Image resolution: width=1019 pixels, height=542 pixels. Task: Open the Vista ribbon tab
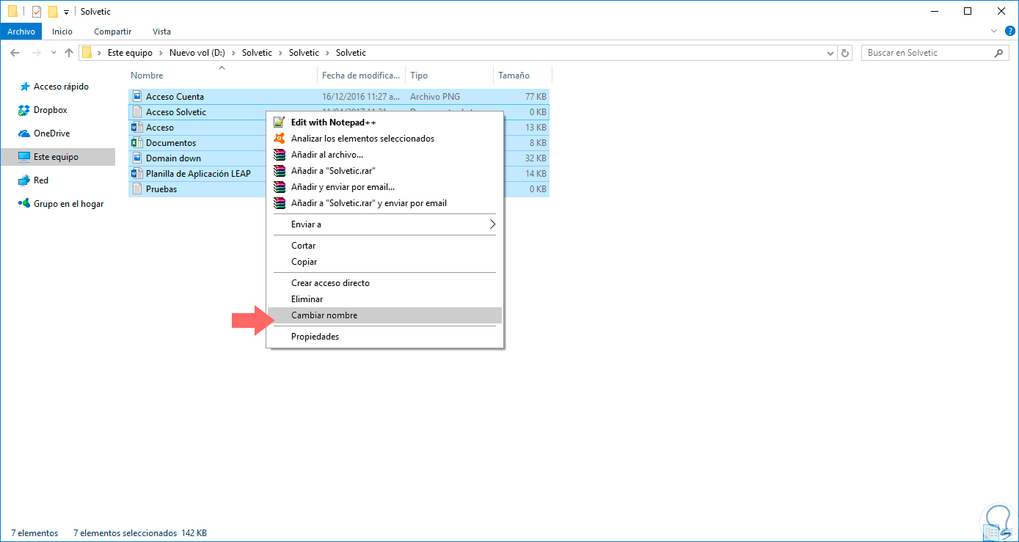click(161, 32)
